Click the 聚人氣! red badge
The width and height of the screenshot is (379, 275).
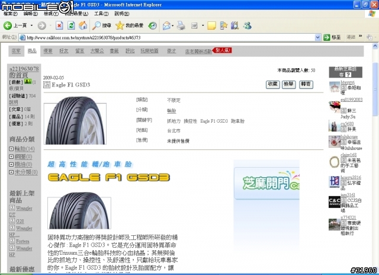223,50
